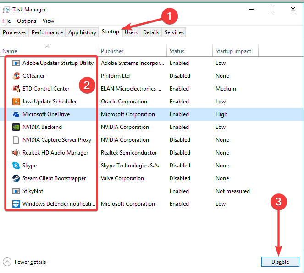The image size is (304, 273).
Task: Click the Steam Client Bootstrapper icon
Action: click(16, 178)
